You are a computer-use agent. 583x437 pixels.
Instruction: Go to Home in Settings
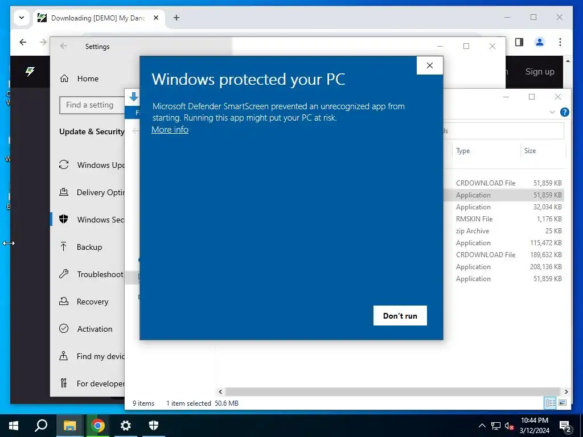[x=88, y=79]
